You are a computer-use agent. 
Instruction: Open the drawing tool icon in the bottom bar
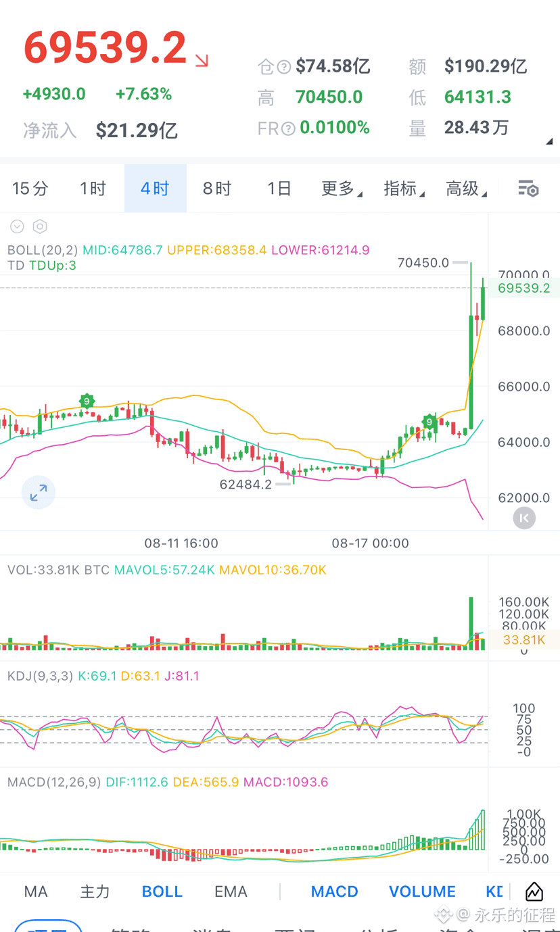(534, 891)
